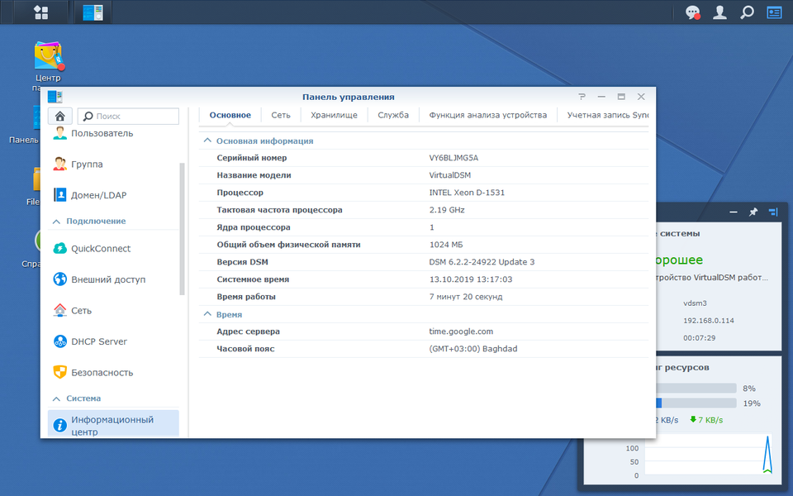Click the 19% resource usage bar

pos(696,403)
